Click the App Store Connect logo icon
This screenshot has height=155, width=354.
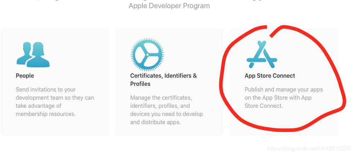(262, 55)
